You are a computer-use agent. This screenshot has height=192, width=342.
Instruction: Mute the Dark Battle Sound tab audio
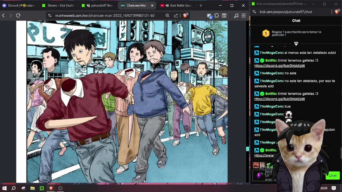(167, 5)
